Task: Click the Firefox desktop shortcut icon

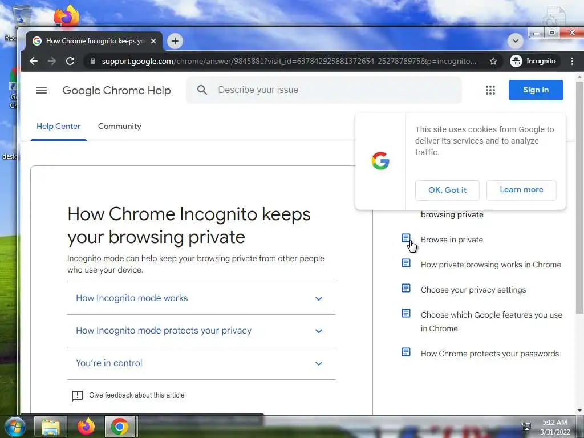Action: click(66, 15)
